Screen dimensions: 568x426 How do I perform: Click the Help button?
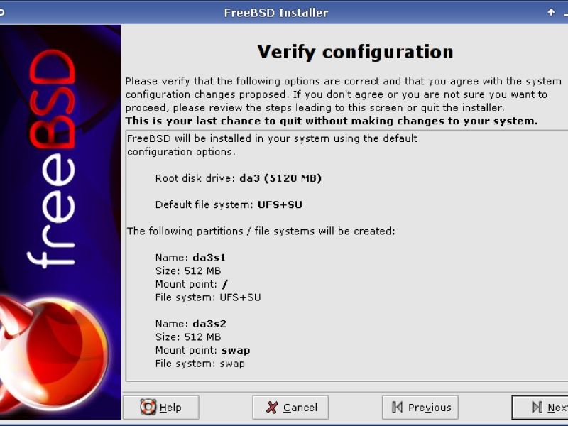point(161,408)
